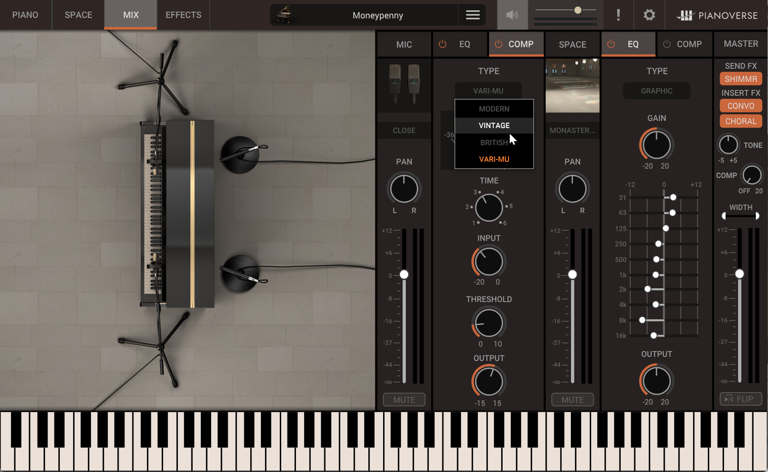Viewport: 768px width, 472px height.
Task: Click the grand piano preset thumbnail
Action: 284,15
